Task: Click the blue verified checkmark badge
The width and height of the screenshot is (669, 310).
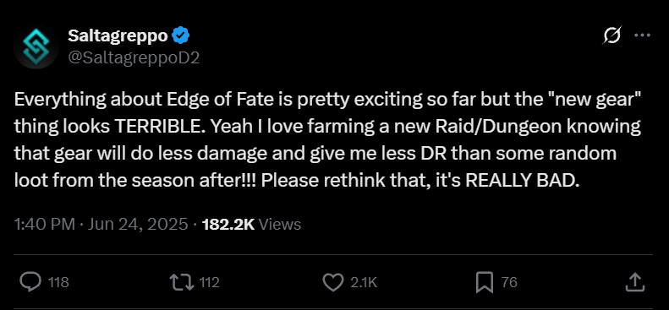Action: pyautogui.click(x=180, y=35)
